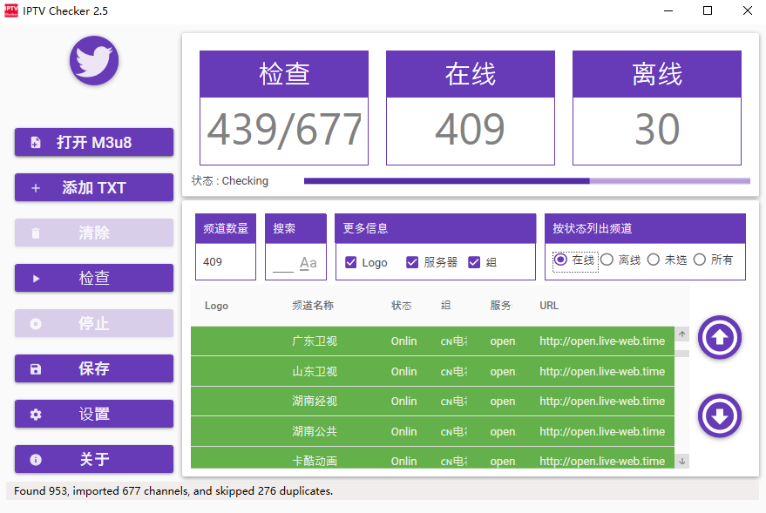This screenshot has width=766, height=513.
Task: Select the 湖南公共 channel row
Action: tap(432, 431)
